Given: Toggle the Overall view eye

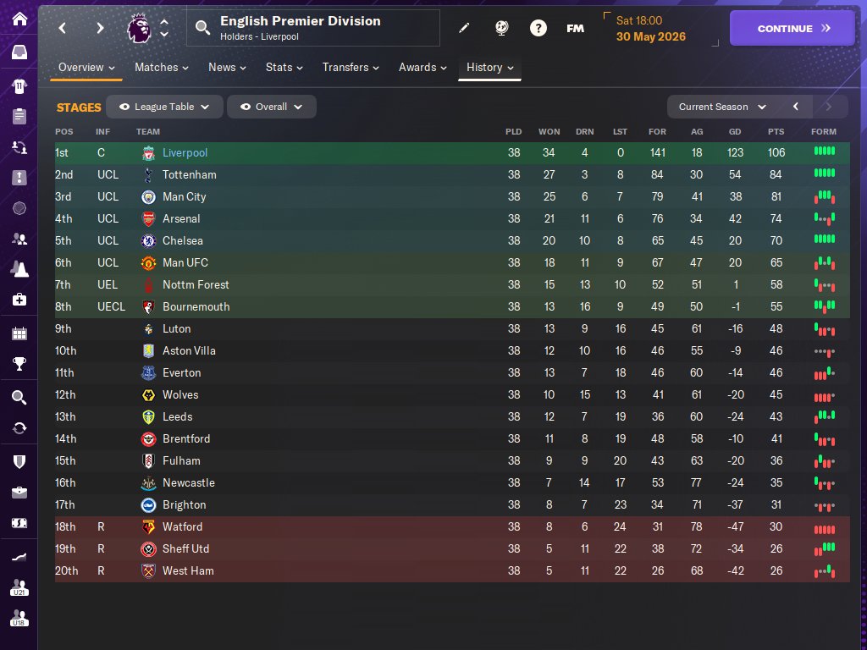Looking at the screenshot, I should (x=246, y=107).
